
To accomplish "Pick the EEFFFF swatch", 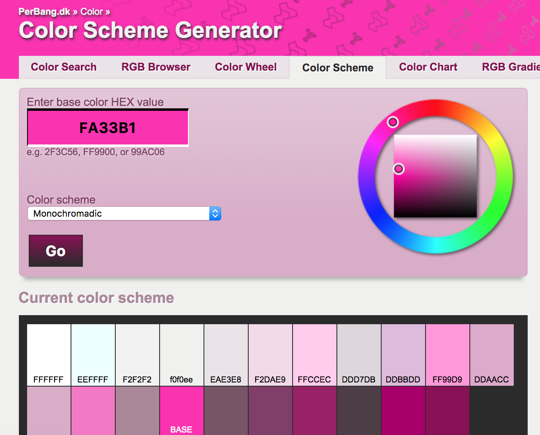I will pos(93,355).
